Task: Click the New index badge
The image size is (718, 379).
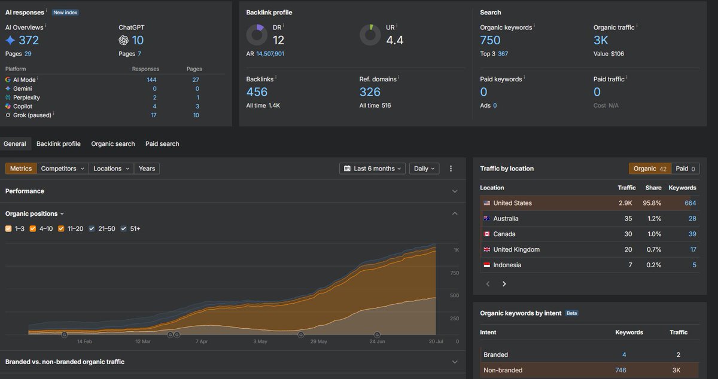Action: 65,12
